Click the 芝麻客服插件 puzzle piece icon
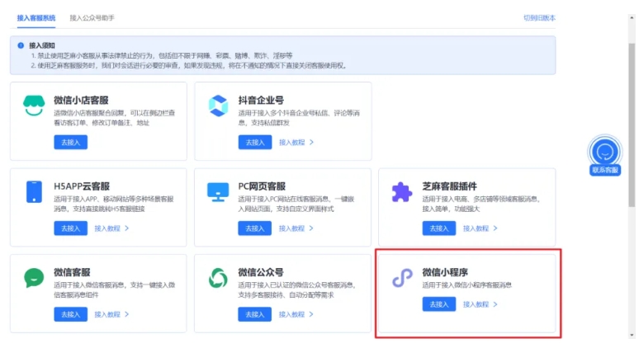 [x=402, y=191]
